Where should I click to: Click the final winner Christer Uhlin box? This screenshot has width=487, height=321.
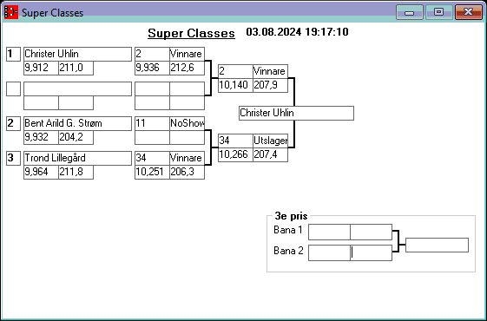pos(296,113)
